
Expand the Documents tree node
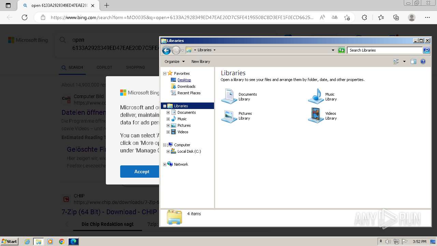[168, 112]
